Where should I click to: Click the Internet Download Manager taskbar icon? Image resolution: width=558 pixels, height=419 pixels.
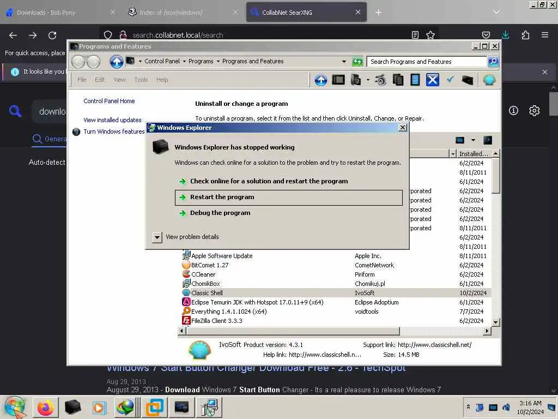tap(126, 408)
